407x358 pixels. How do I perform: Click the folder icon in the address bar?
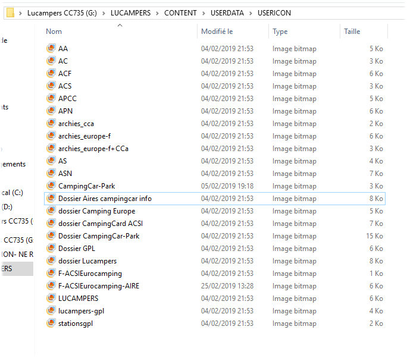pyautogui.click(x=10, y=13)
